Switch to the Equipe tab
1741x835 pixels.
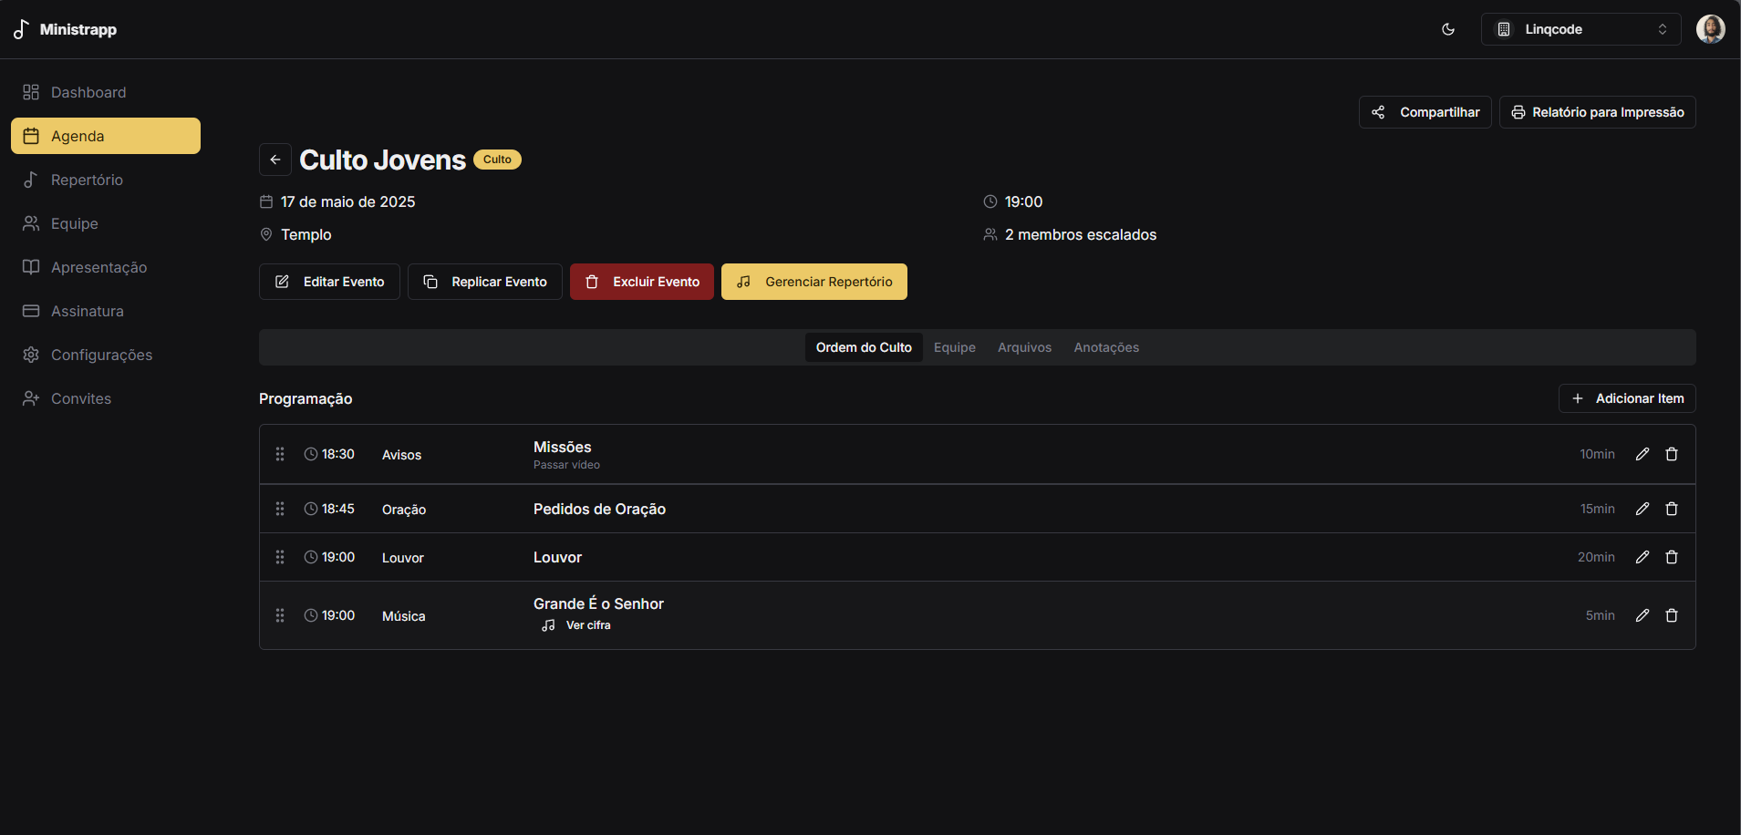click(x=954, y=347)
